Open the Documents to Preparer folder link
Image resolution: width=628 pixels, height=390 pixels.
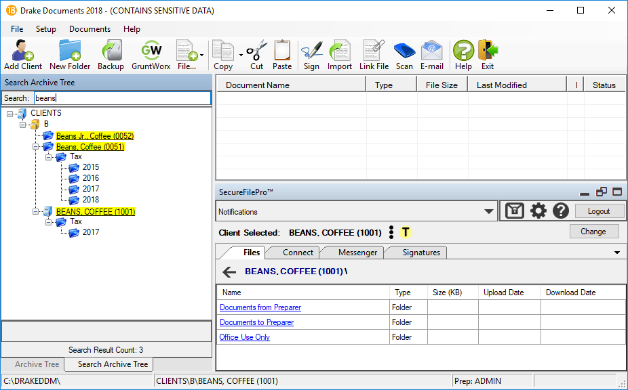(257, 322)
